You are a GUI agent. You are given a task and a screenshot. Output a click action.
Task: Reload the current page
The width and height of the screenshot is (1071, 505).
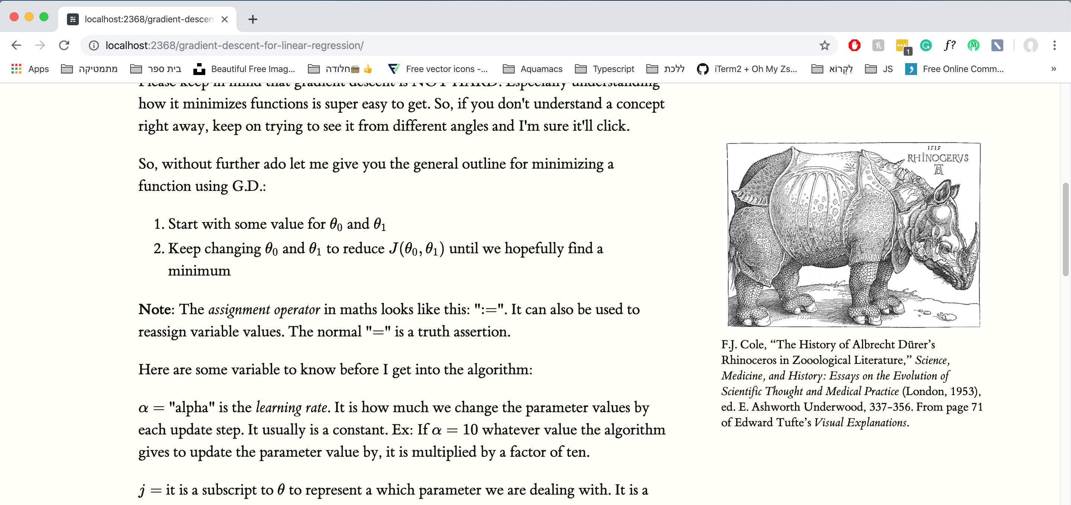pyautogui.click(x=64, y=45)
